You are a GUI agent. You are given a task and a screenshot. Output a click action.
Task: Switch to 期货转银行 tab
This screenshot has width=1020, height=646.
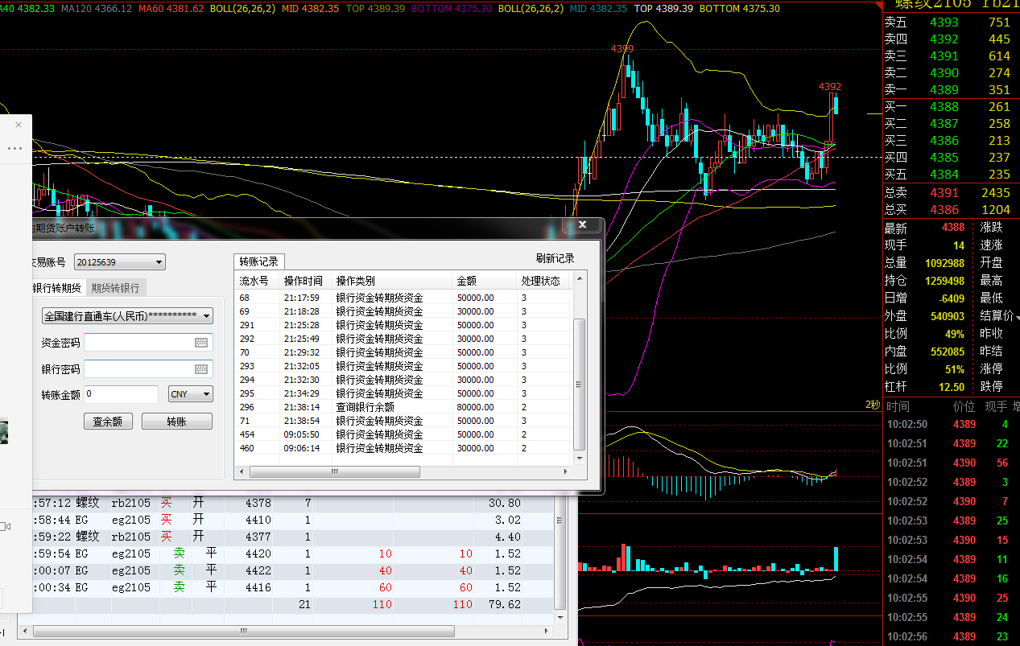115,288
